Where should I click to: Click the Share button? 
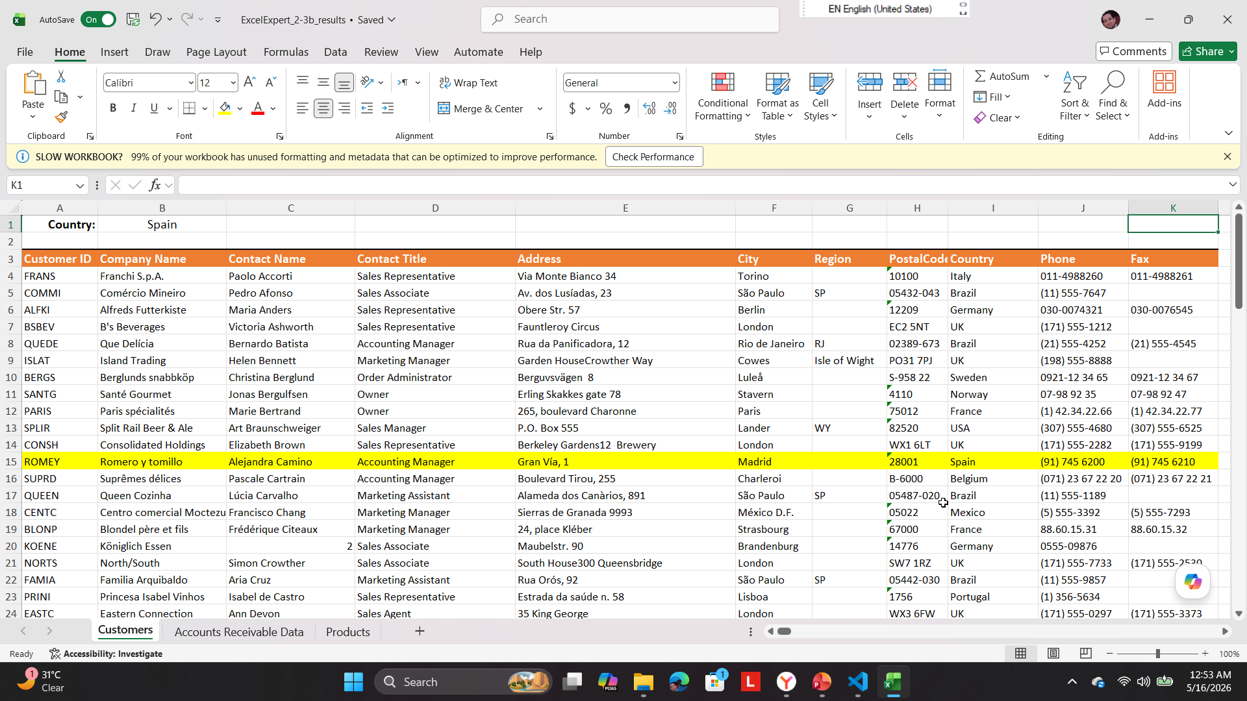coord(1207,51)
